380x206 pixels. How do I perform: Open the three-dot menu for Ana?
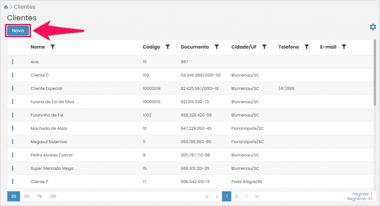[13, 62]
